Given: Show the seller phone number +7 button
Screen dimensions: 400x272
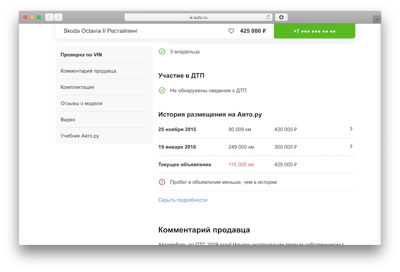Looking at the screenshot, I should (x=314, y=31).
